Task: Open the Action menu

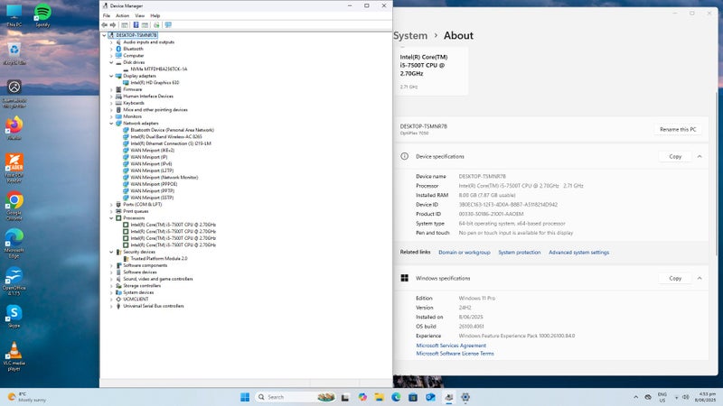Action: [x=122, y=15]
